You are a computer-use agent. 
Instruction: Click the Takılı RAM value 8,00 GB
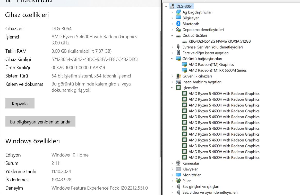82,51
